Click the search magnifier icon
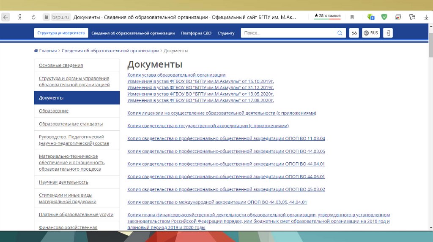Image resolution: width=433 pixels, height=242 pixels. click(340, 33)
